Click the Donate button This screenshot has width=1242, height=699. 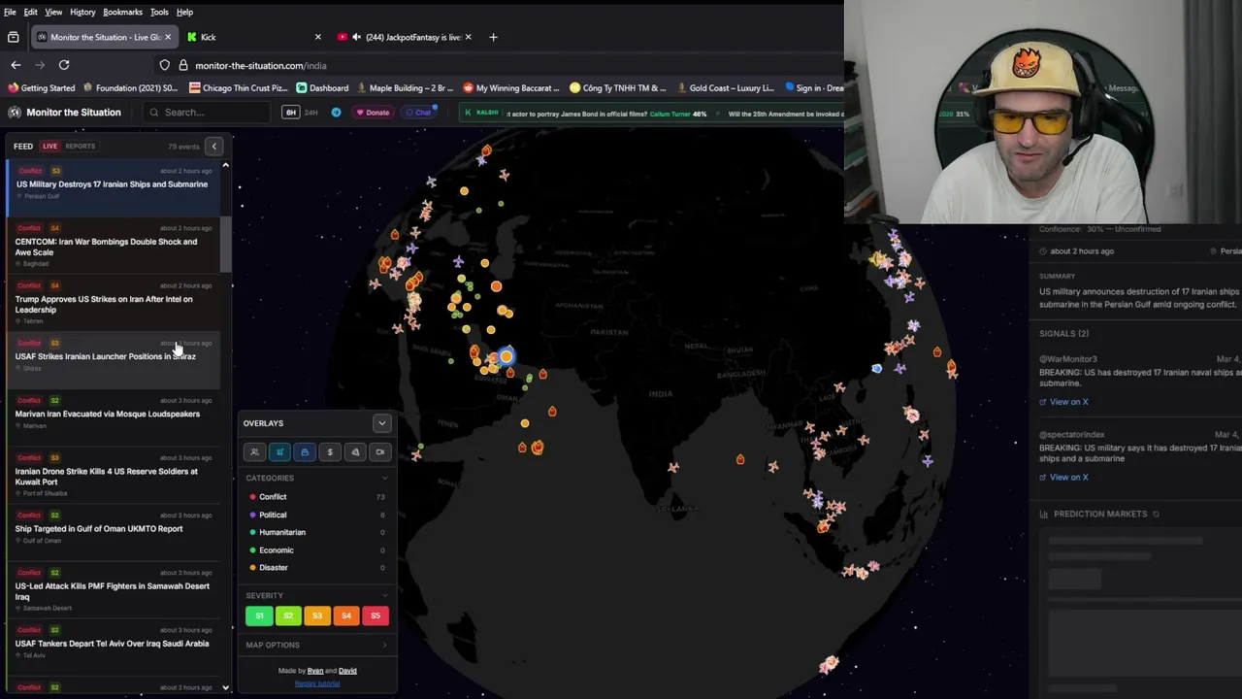point(373,113)
